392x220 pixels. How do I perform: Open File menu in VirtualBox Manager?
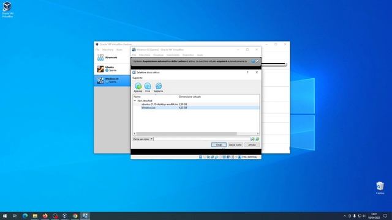[97, 50]
